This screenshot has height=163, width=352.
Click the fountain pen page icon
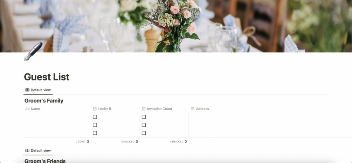click(33, 51)
